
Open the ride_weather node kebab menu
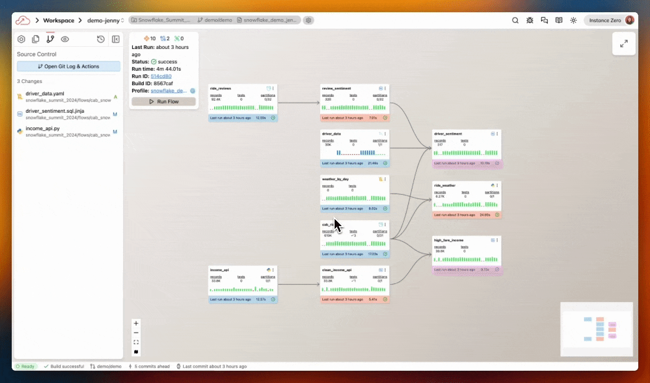pos(497,186)
